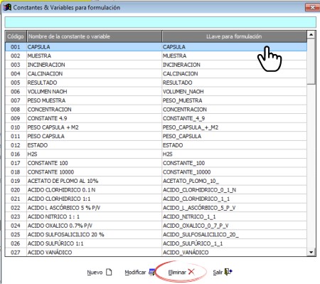Select ACIDO SULFÚRICO 1:1 name cell
320x284 pixels.
tap(94, 243)
